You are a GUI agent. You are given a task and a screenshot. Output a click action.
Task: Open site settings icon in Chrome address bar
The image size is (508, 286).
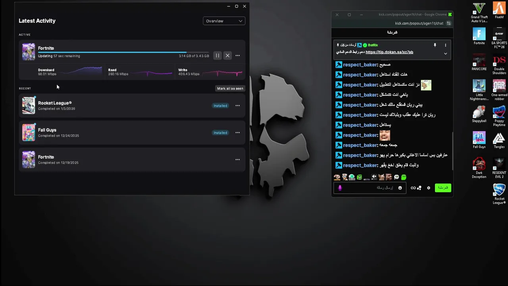coord(449,23)
